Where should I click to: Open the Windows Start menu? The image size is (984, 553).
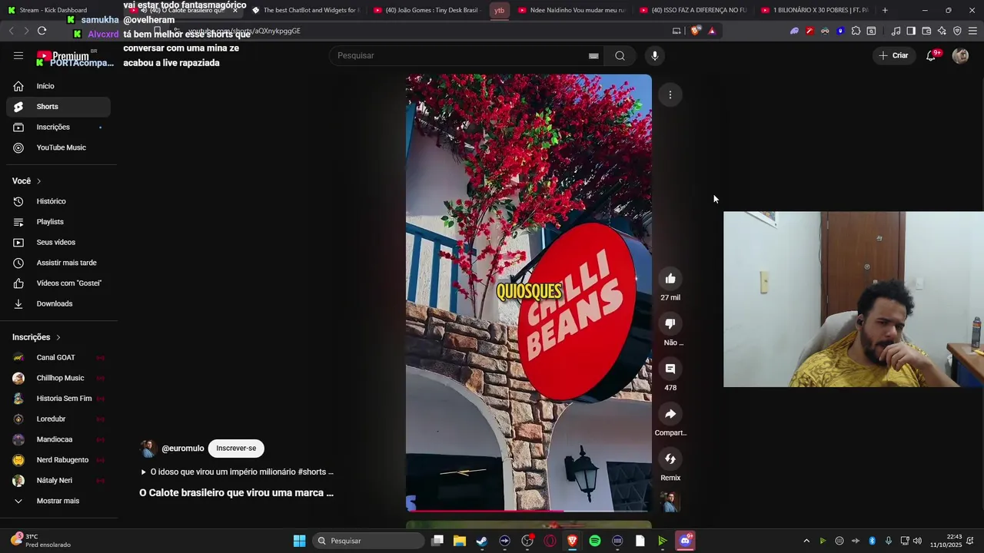(299, 541)
